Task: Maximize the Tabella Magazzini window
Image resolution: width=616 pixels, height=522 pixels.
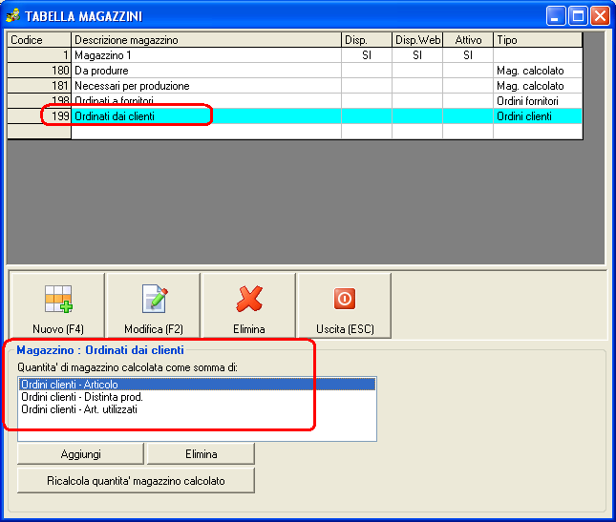Action: tap(578, 16)
